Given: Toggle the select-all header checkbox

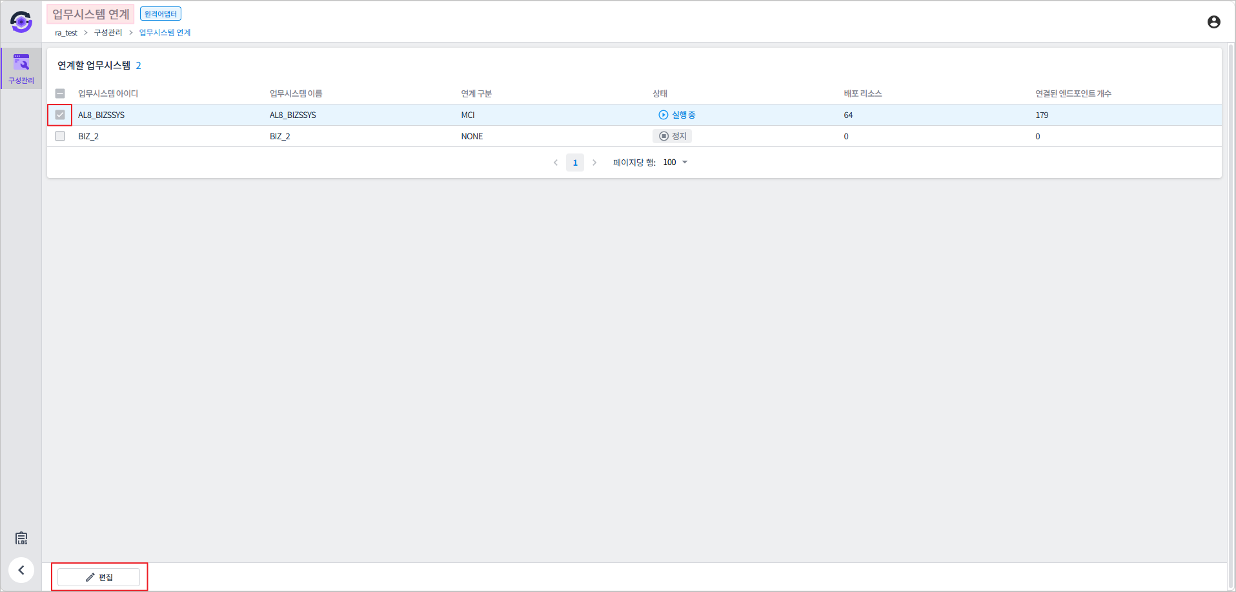Looking at the screenshot, I should [60, 94].
